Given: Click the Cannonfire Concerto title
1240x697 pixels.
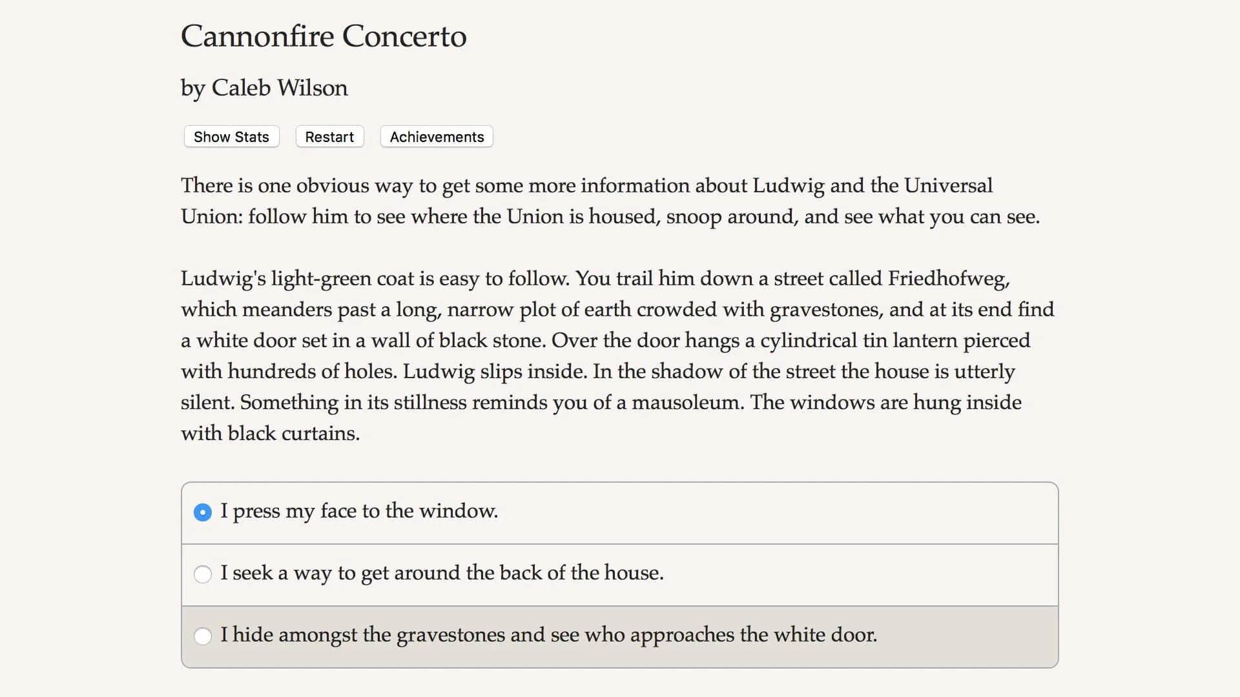Looking at the screenshot, I should 323,37.
